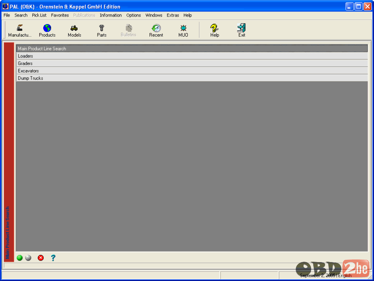Image resolution: width=374 pixels, height=281 pixels.
Task: Maximize the PAL window
Action: point(359,6)
